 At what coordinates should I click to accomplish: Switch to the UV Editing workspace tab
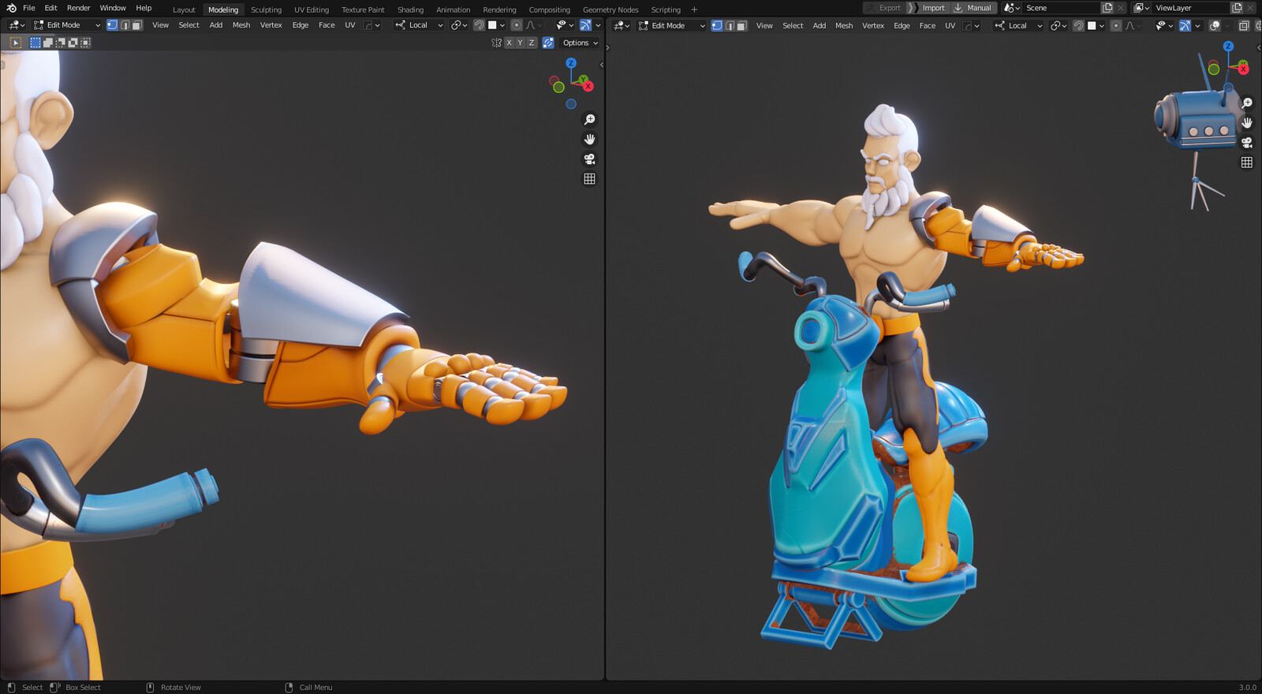pyautogui.click(x=312, y=9)
